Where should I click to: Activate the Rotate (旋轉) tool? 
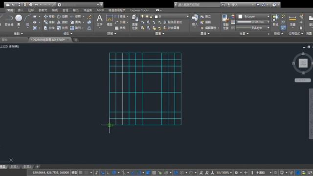[x=62, y=16]
